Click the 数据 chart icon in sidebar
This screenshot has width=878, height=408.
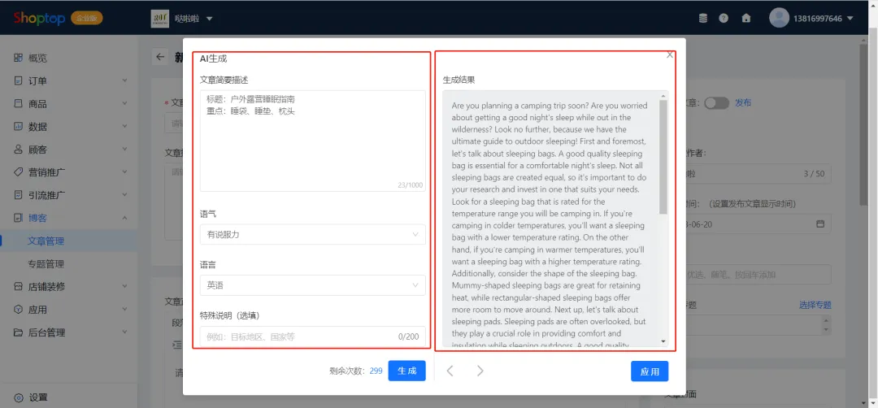tap(19, 127)
